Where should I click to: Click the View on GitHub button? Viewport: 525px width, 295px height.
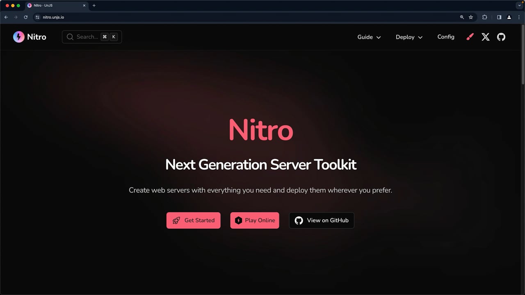click(x=322, y=220)
